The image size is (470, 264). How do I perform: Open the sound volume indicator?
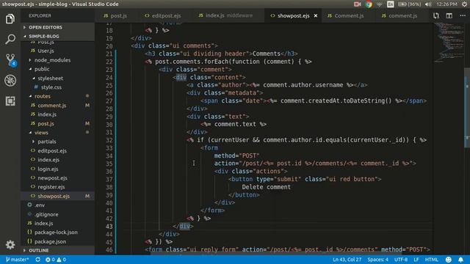(428, 4)
